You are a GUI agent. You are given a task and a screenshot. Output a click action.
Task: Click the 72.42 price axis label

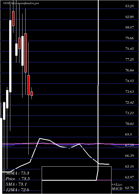coord(129,103)
